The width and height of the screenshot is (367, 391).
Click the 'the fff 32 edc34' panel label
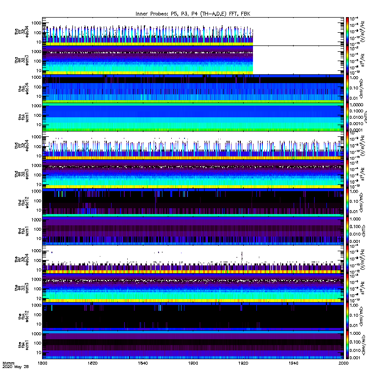pos(22,259)
